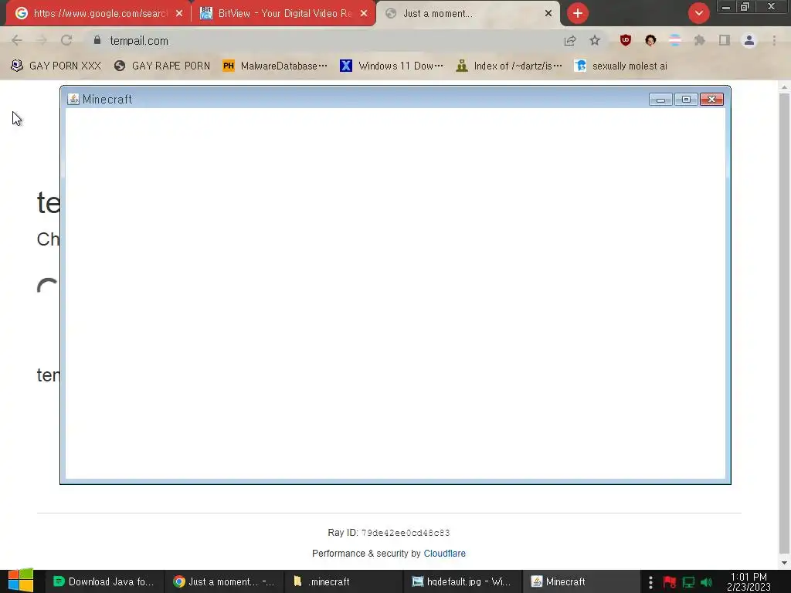Click the Ray ID value 79de42ee0cd48c83
This screenshot has width=791, height=593.
pos(405,533)
